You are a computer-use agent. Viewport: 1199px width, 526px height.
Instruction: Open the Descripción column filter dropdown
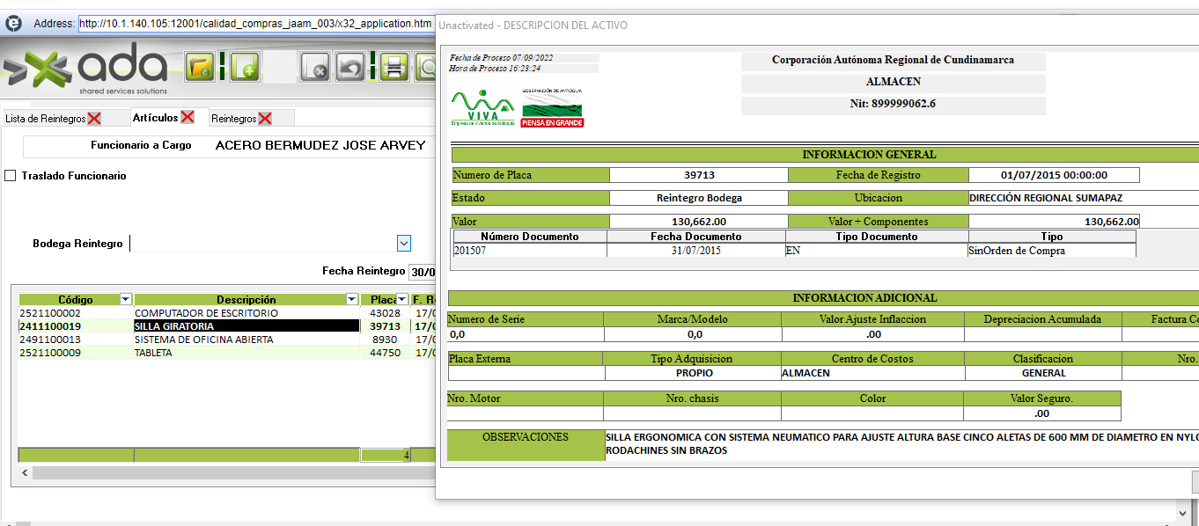[352, 299]
